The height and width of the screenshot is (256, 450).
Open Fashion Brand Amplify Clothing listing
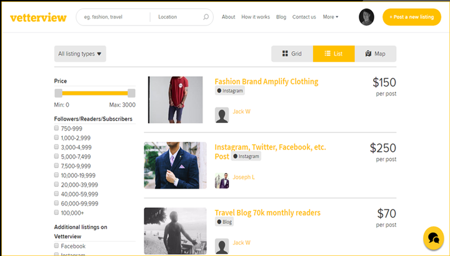tap(266, 81)
